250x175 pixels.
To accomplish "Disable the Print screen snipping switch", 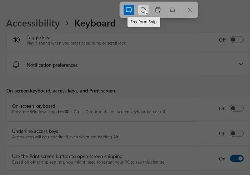I will click(x=236, y=159).
